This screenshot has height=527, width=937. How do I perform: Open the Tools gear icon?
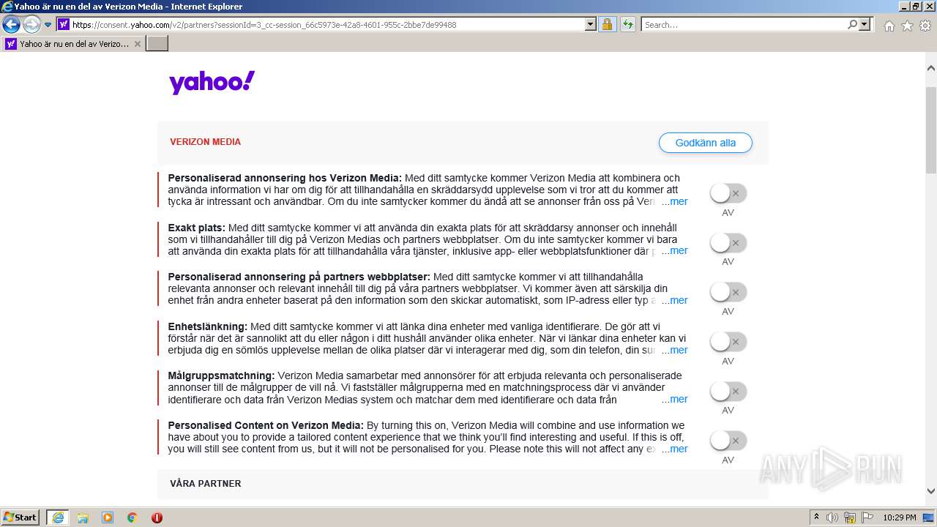(x=925, y=26)
